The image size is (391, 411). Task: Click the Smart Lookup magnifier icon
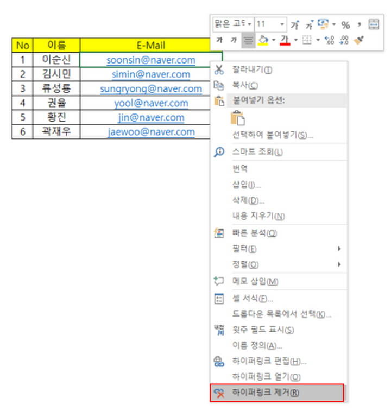tap(219, 152)
